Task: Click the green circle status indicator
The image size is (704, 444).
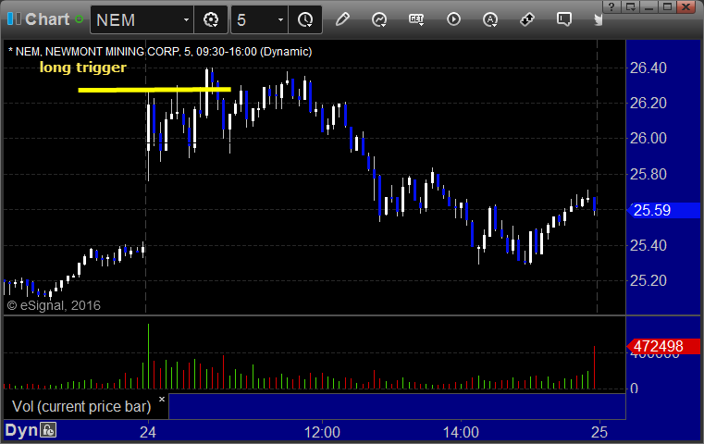Action: click(x=79, y=19)
